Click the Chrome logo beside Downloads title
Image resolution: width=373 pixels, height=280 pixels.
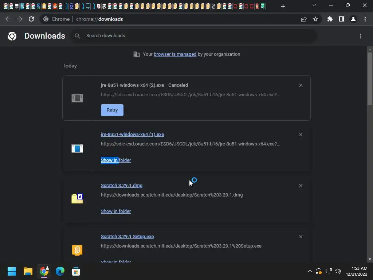click(x=12, y=36)
